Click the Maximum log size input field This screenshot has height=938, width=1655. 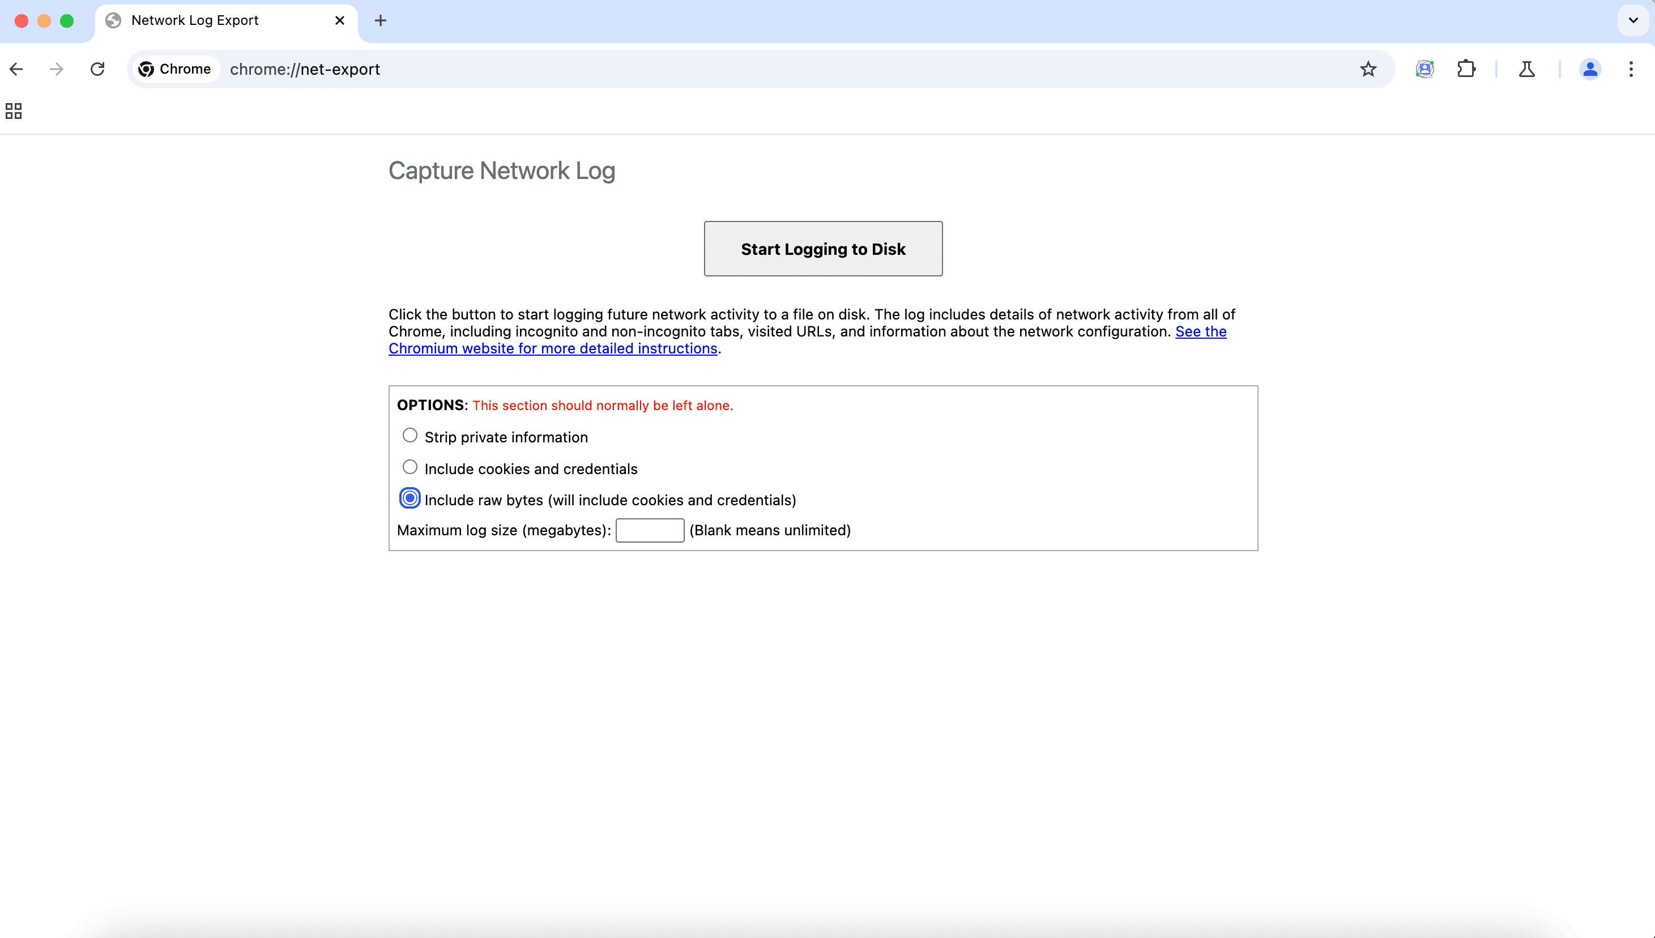click(649, 530)
